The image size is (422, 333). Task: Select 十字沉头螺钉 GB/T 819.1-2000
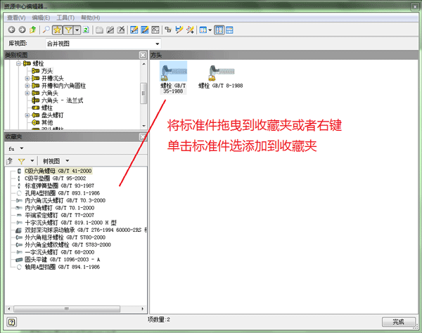tap(70, 223)
